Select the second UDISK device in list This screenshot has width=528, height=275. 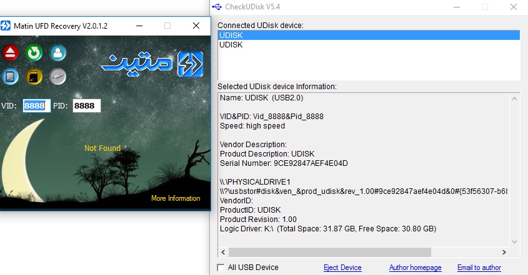[369, 45]
